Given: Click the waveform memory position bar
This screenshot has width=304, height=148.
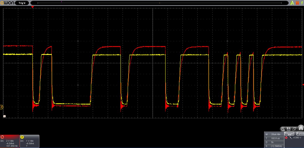Looking at the screenshot, I should (159, 3).
